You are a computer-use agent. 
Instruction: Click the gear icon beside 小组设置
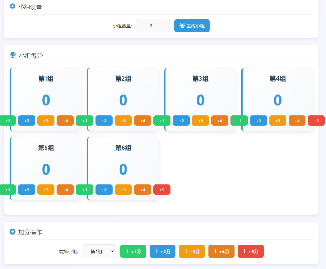tap(12, 6)
